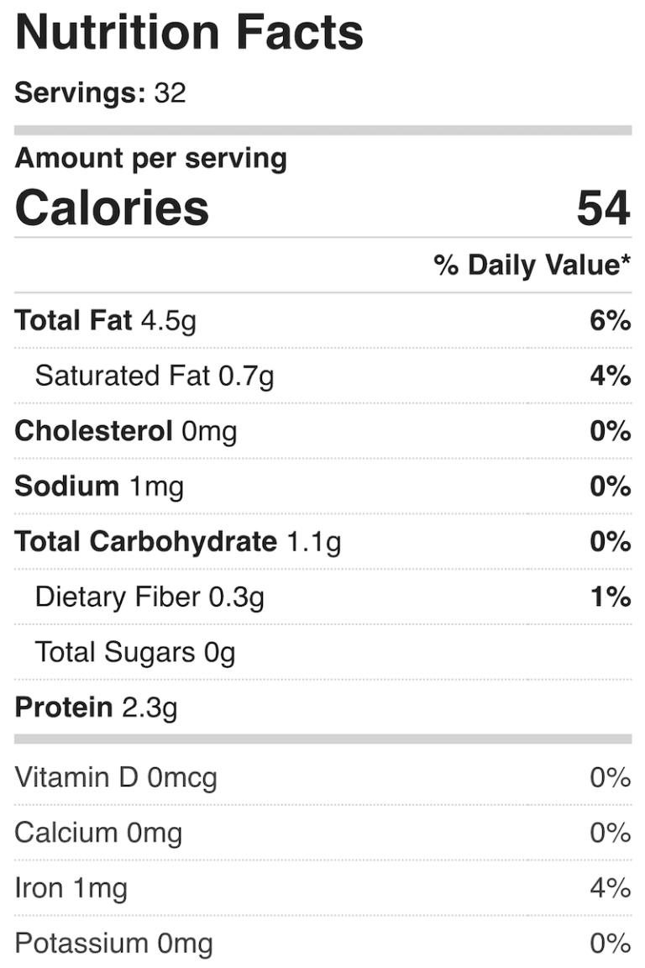Select the Protein 2.3g row

96,708
